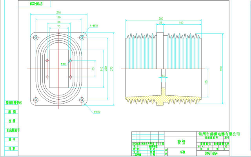Select the 25 flange width dimension
This screenshot has width=251, height=157.
coord(161,23)
